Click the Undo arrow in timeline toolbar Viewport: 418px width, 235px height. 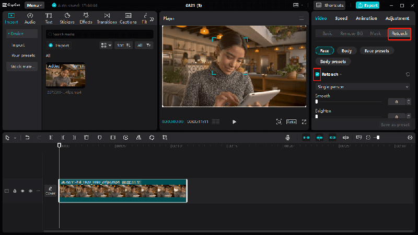[27, 138]
